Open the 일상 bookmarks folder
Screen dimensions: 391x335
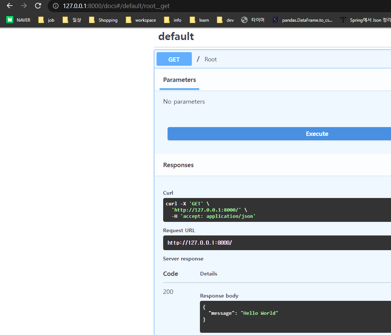coord(72,20)
